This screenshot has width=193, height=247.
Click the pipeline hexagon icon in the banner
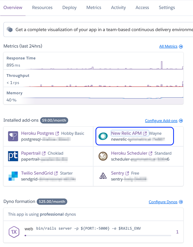(10, 29)
